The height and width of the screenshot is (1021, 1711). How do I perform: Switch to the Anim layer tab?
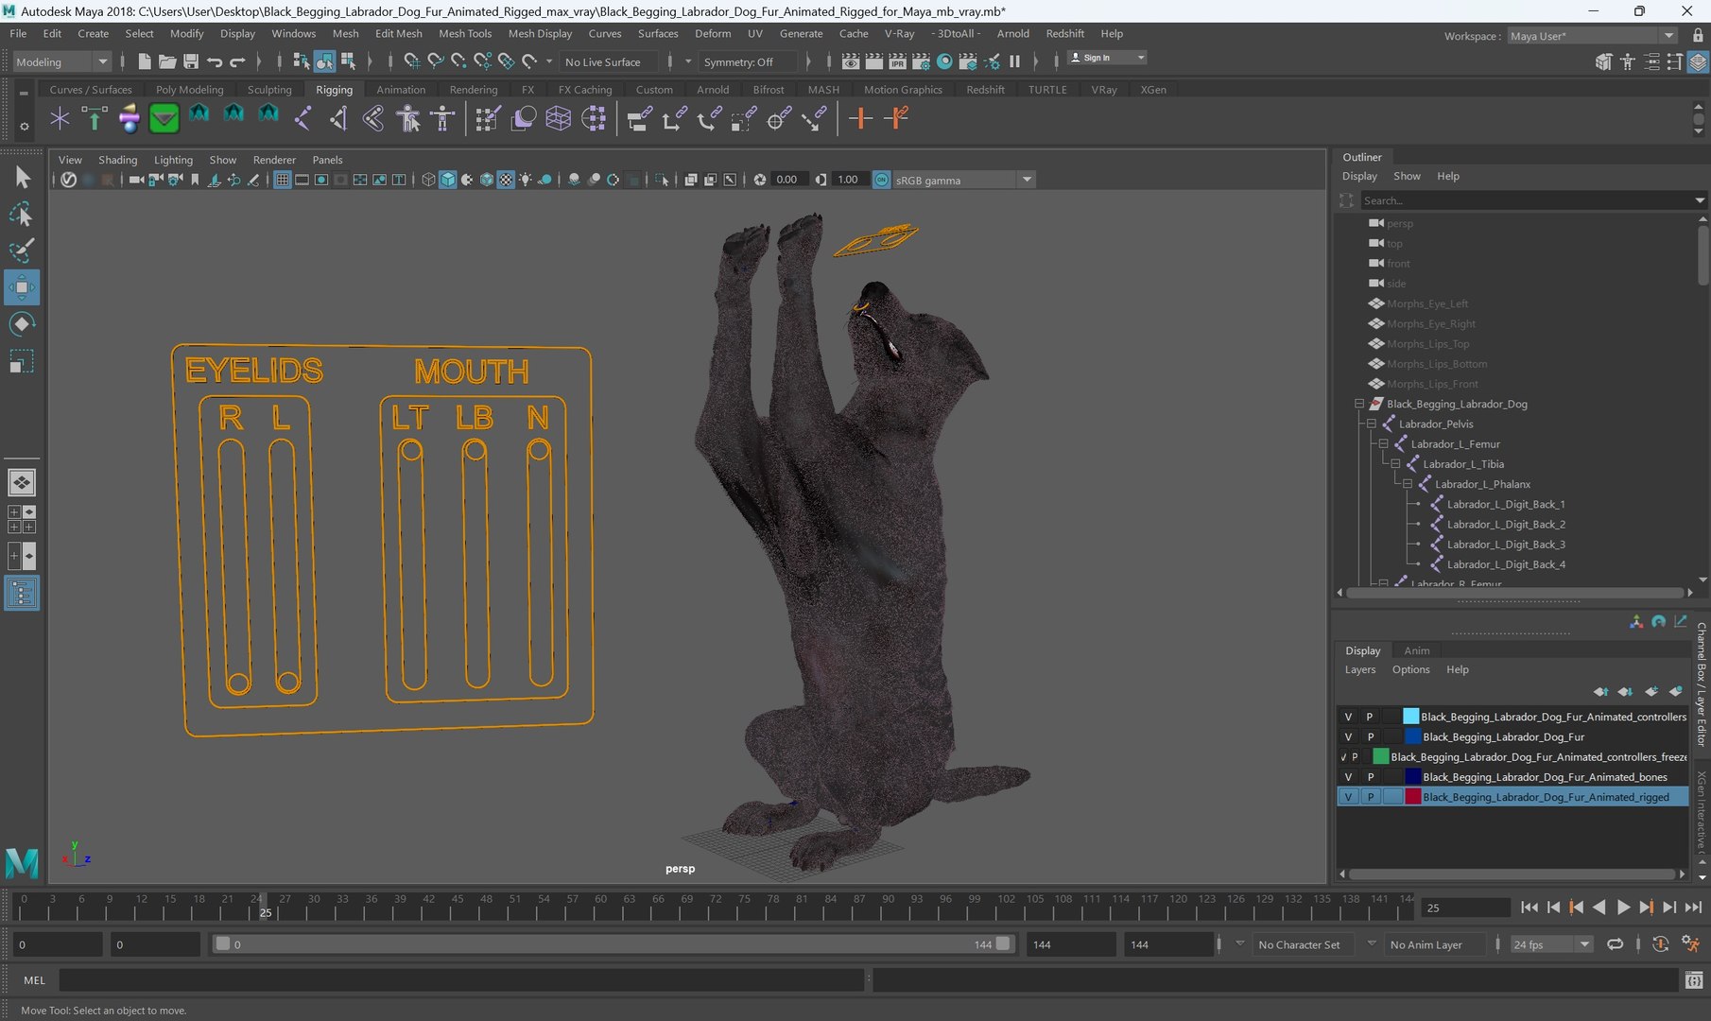pos(1416,650)
